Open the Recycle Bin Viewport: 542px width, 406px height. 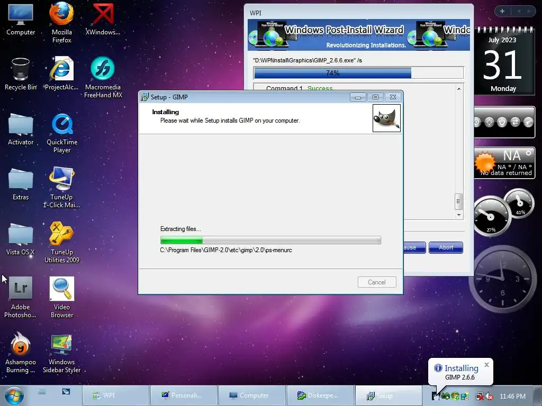(21, 74)
